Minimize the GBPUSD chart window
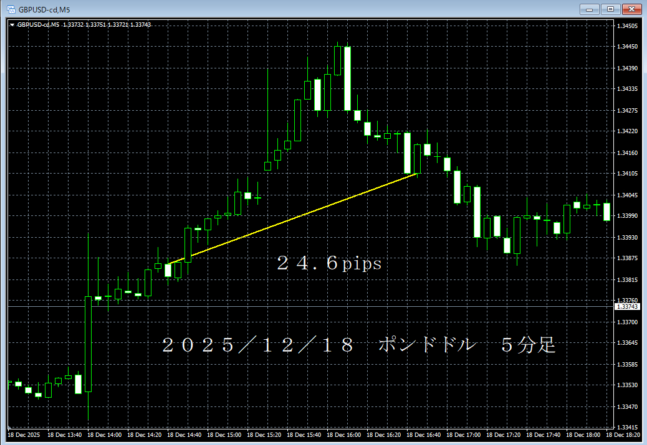The height and width of the screenshot is (445, 647). point(589,9)
